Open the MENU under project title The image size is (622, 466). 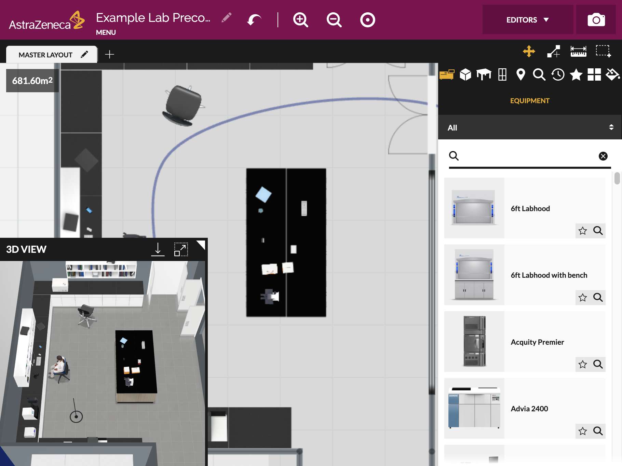[x=106, y=32]
